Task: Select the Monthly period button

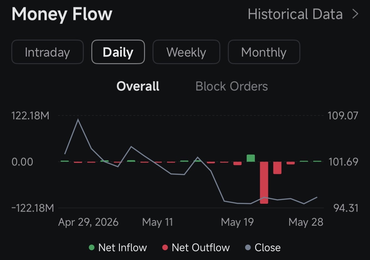Action: [x=264, y=52]
